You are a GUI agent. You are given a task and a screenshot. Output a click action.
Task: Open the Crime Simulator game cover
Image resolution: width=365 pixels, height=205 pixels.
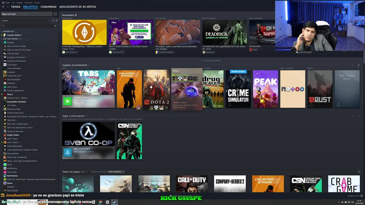point(238,89)
